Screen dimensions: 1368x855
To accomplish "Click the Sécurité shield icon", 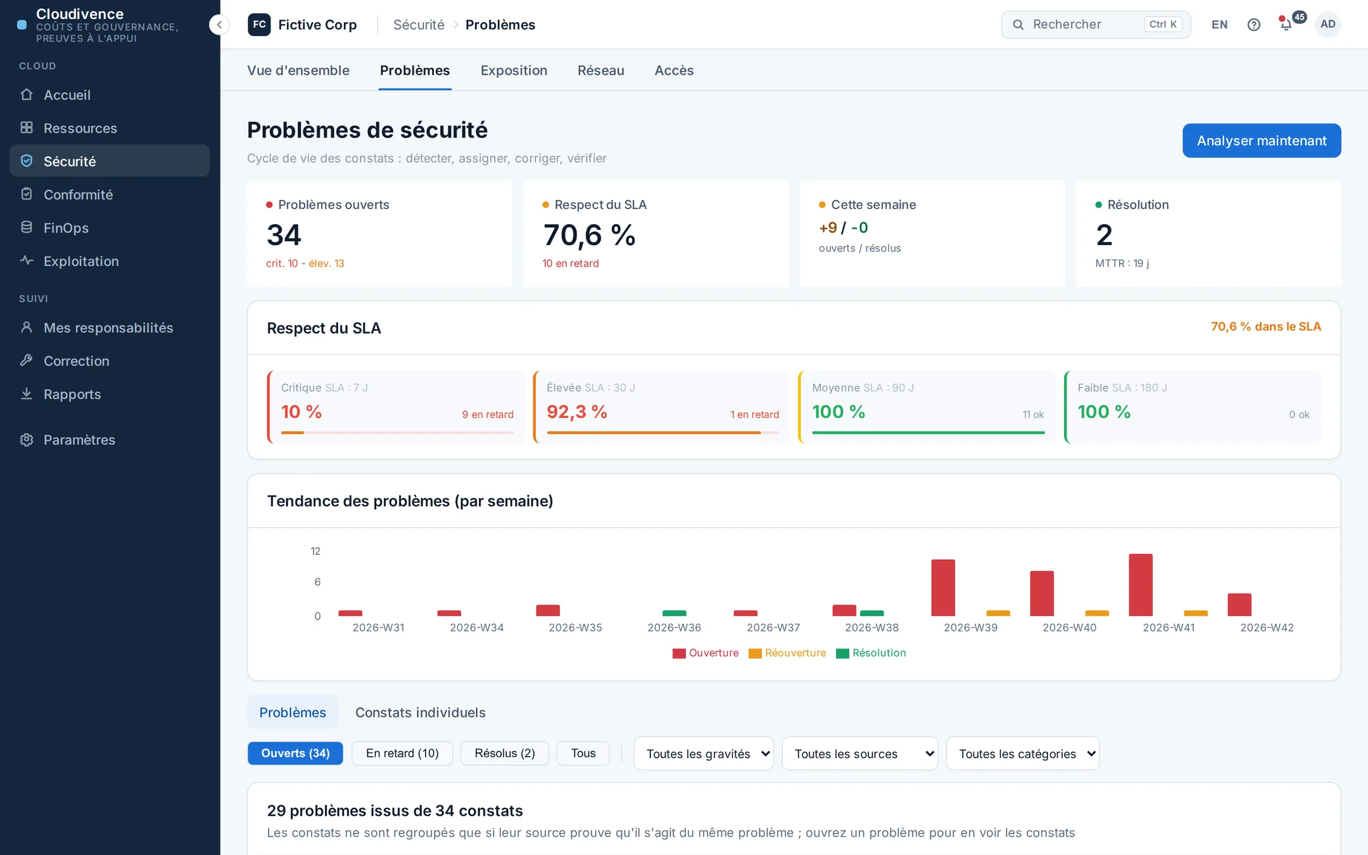I will 27,161.
